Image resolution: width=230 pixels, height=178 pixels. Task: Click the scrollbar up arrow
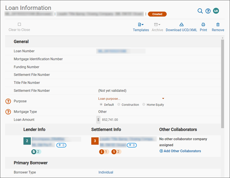pyautogui.click(x=223, y=38)
